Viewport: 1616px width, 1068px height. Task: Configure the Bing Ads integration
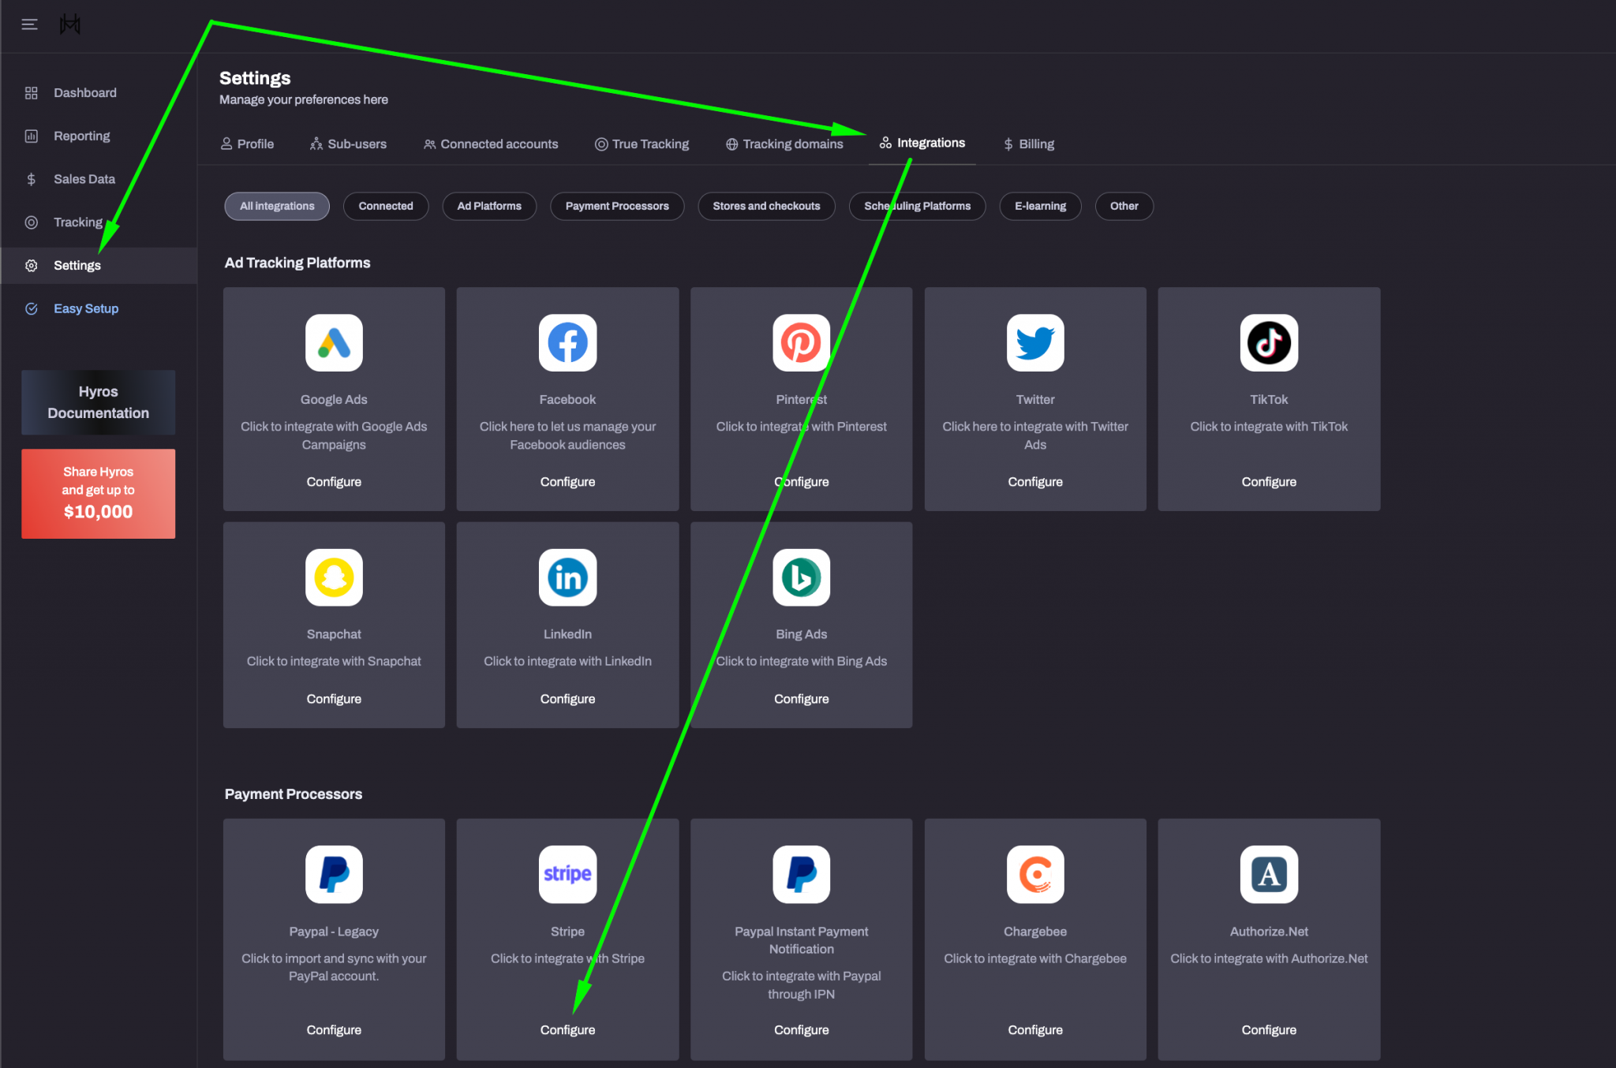pos(801,698)
